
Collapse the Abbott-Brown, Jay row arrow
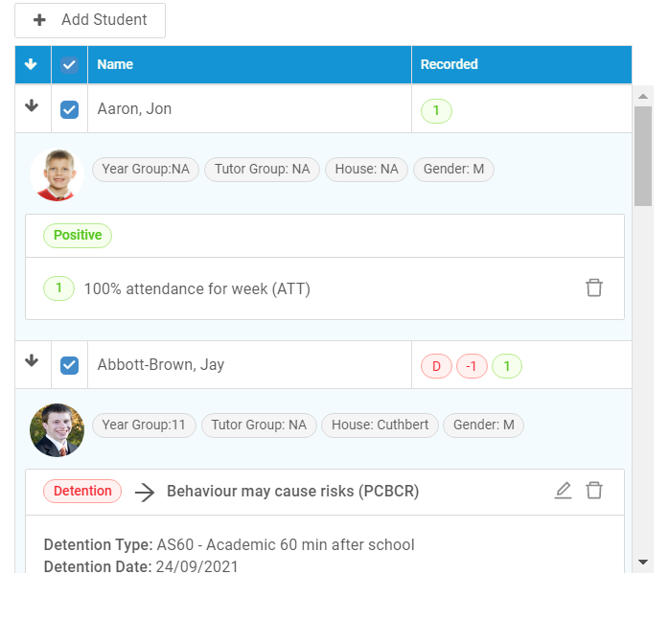click(x=32, y=361)
